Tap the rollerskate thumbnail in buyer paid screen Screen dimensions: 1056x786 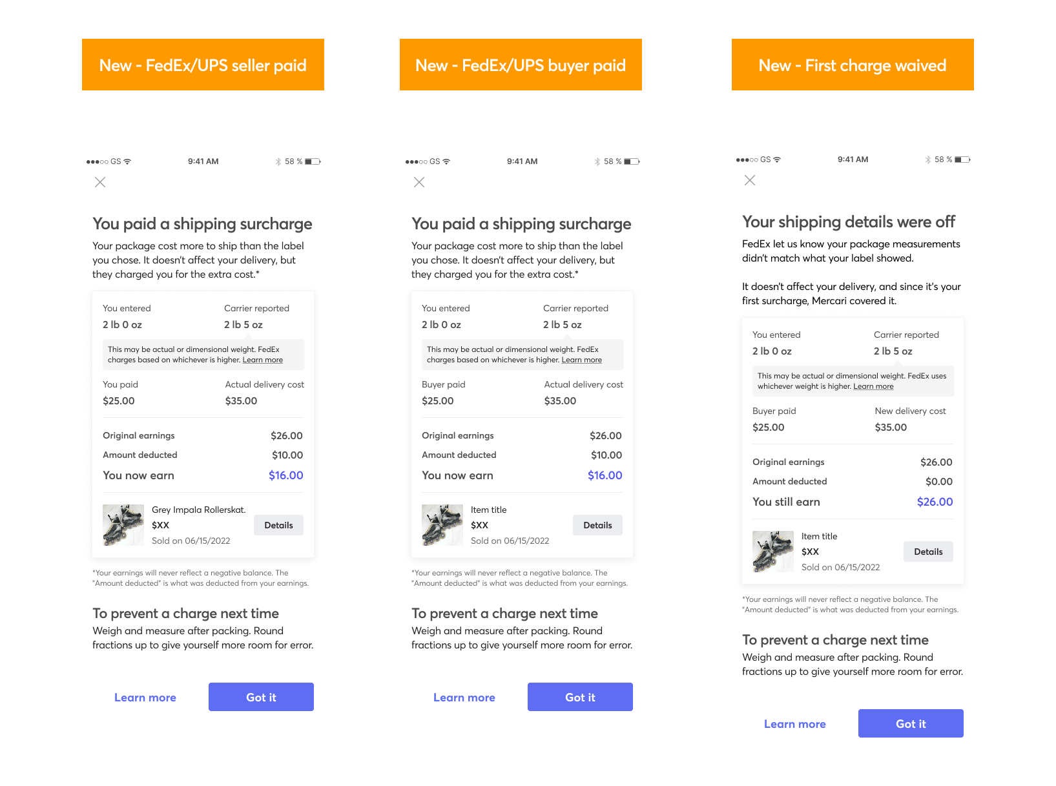[x=442, y=525]
